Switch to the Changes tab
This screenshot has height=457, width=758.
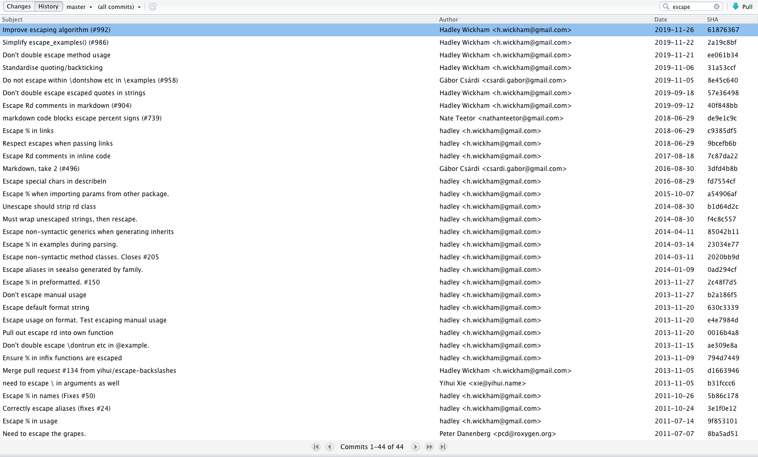tap(18, 6)
